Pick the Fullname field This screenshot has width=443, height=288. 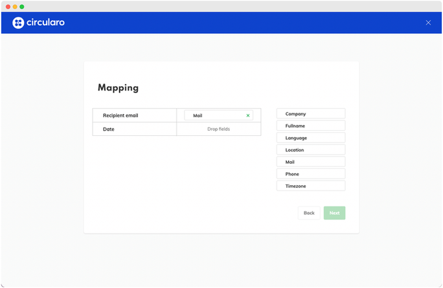click(310, 126)
